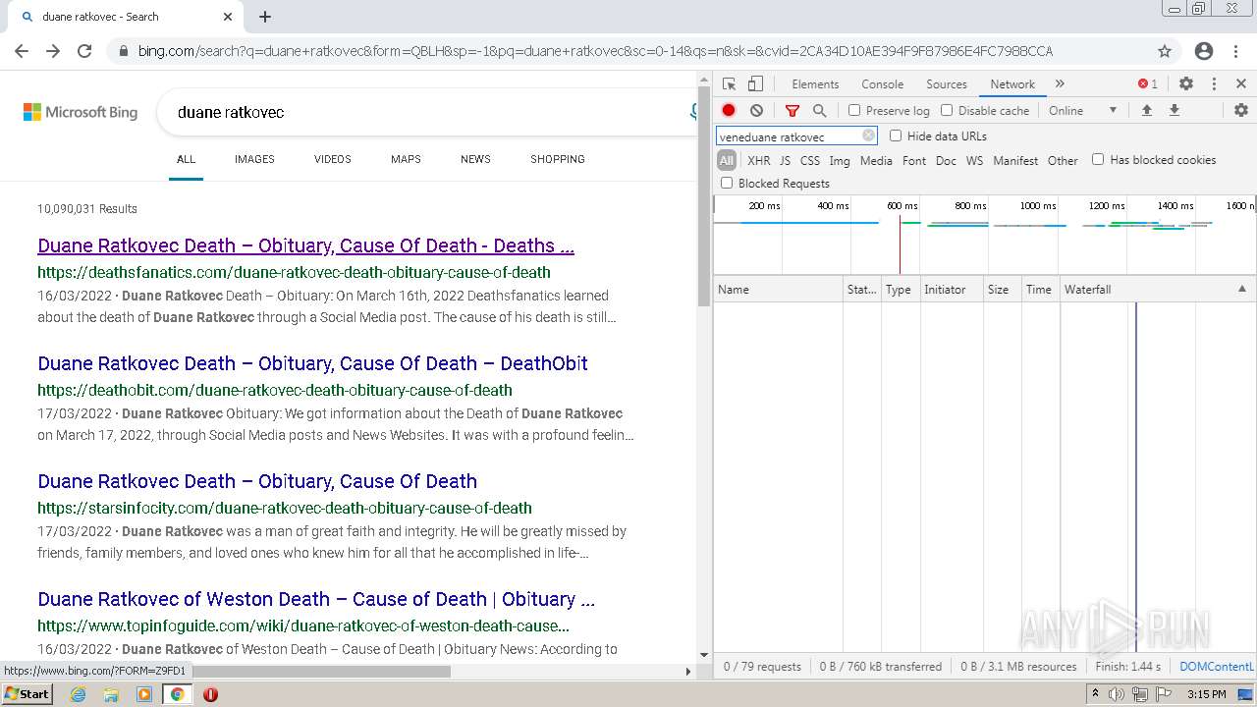Open Internet Explorer from the taskbar
Viewport: 1257px width, 707px height.
(x=78, y=694)
